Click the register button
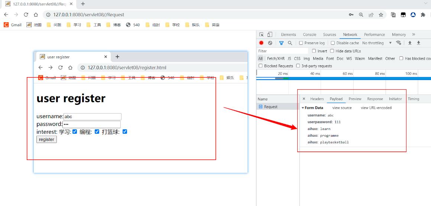 [x=46, y=139]
